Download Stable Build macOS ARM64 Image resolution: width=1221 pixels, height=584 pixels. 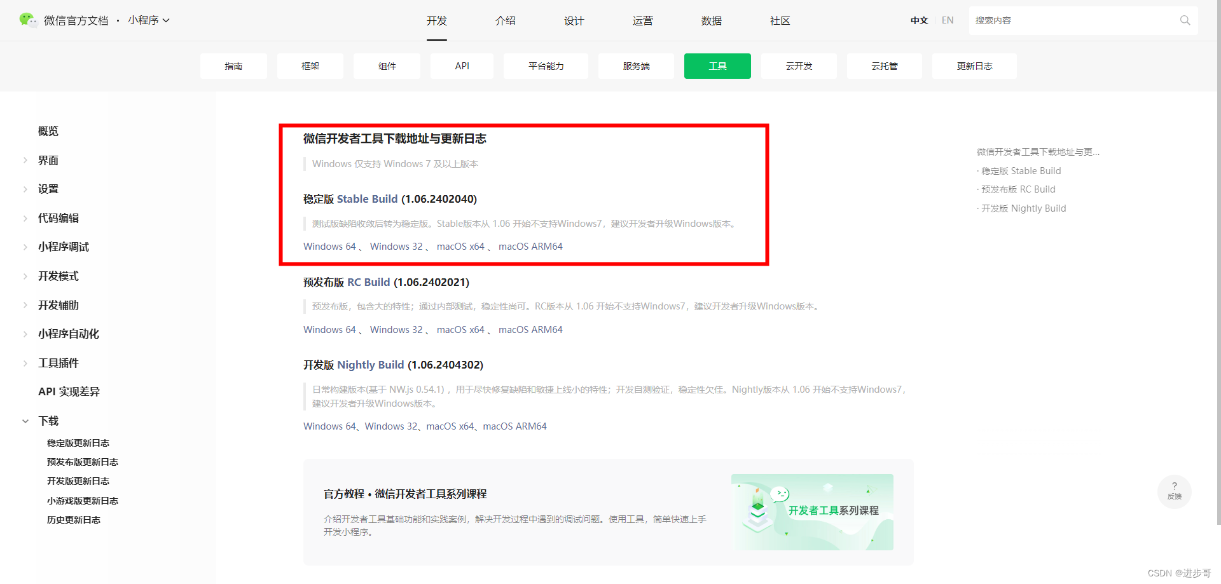[x=530, y=247]
